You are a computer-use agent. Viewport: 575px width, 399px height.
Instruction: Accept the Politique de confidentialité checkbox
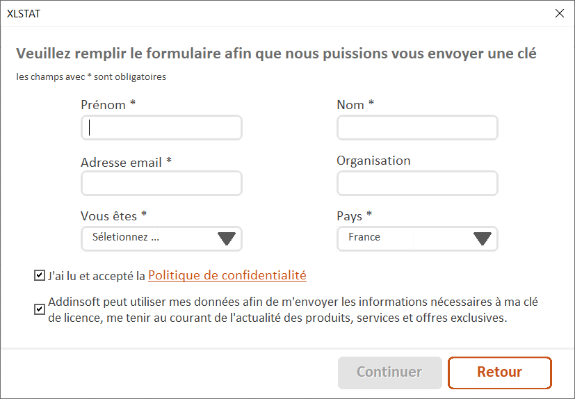pyautogui.click(x=39, y=276)
